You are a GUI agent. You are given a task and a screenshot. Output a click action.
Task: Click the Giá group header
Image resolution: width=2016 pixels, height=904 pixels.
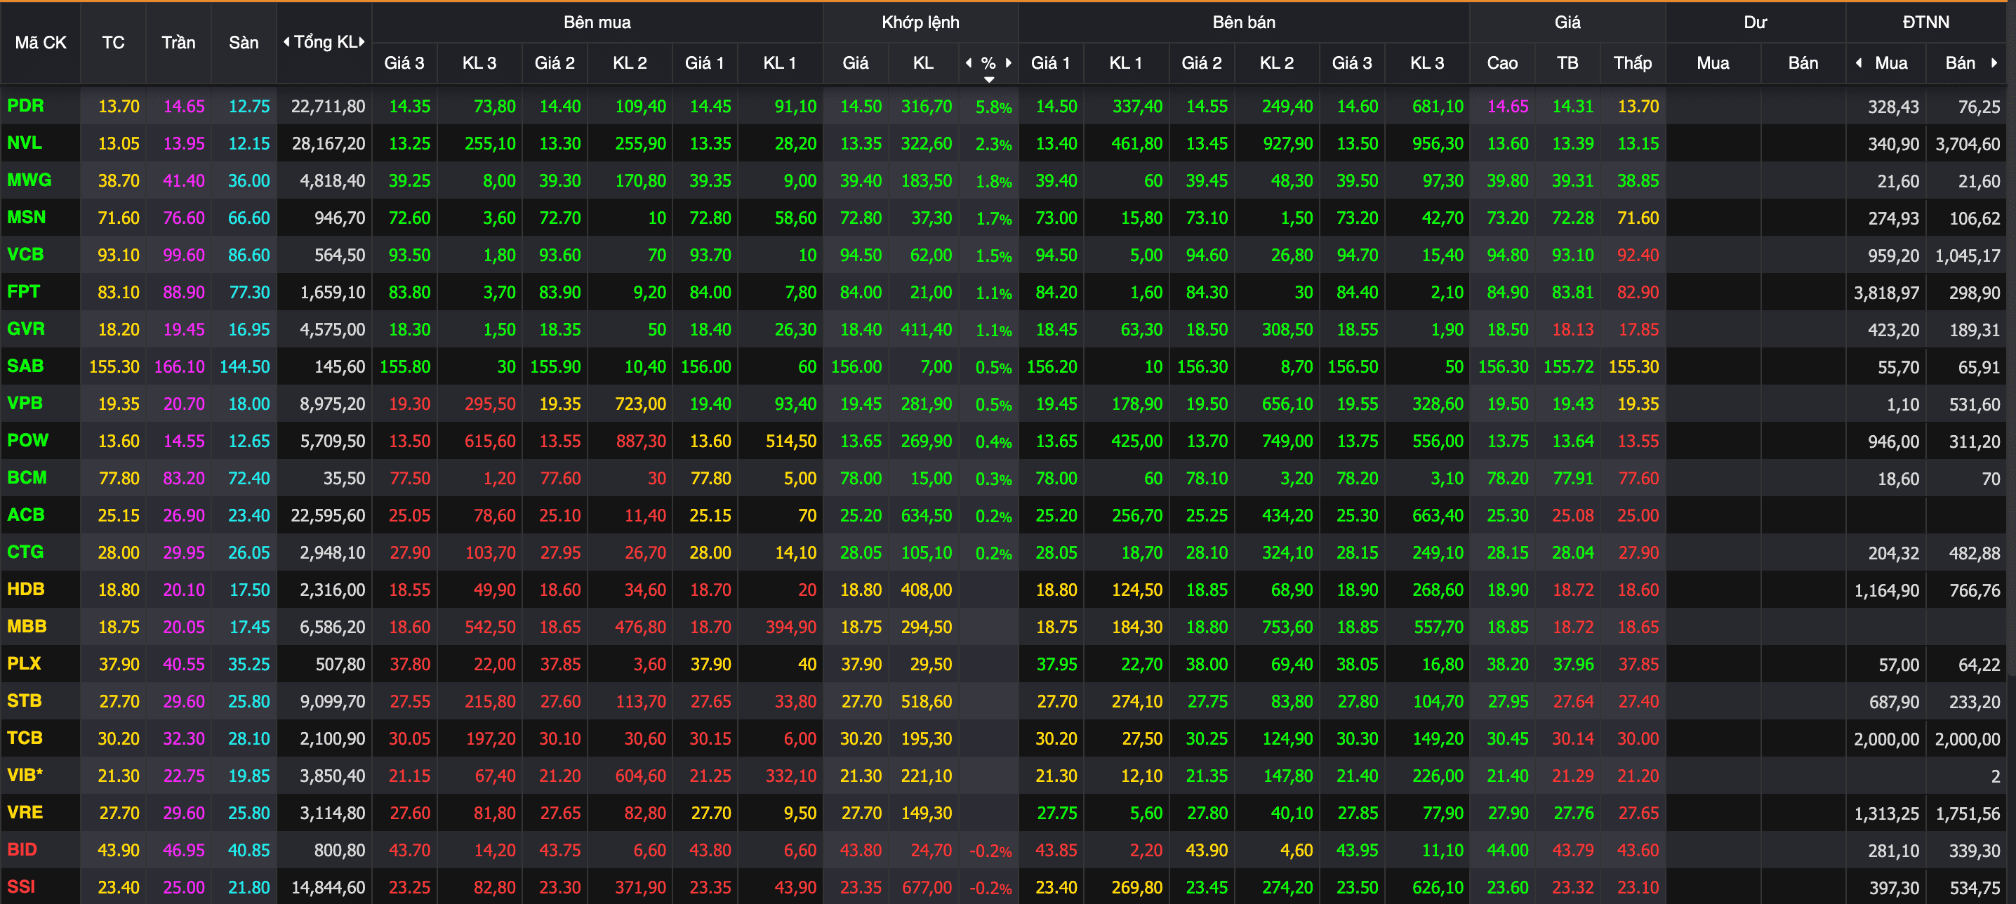[1567, 22]
